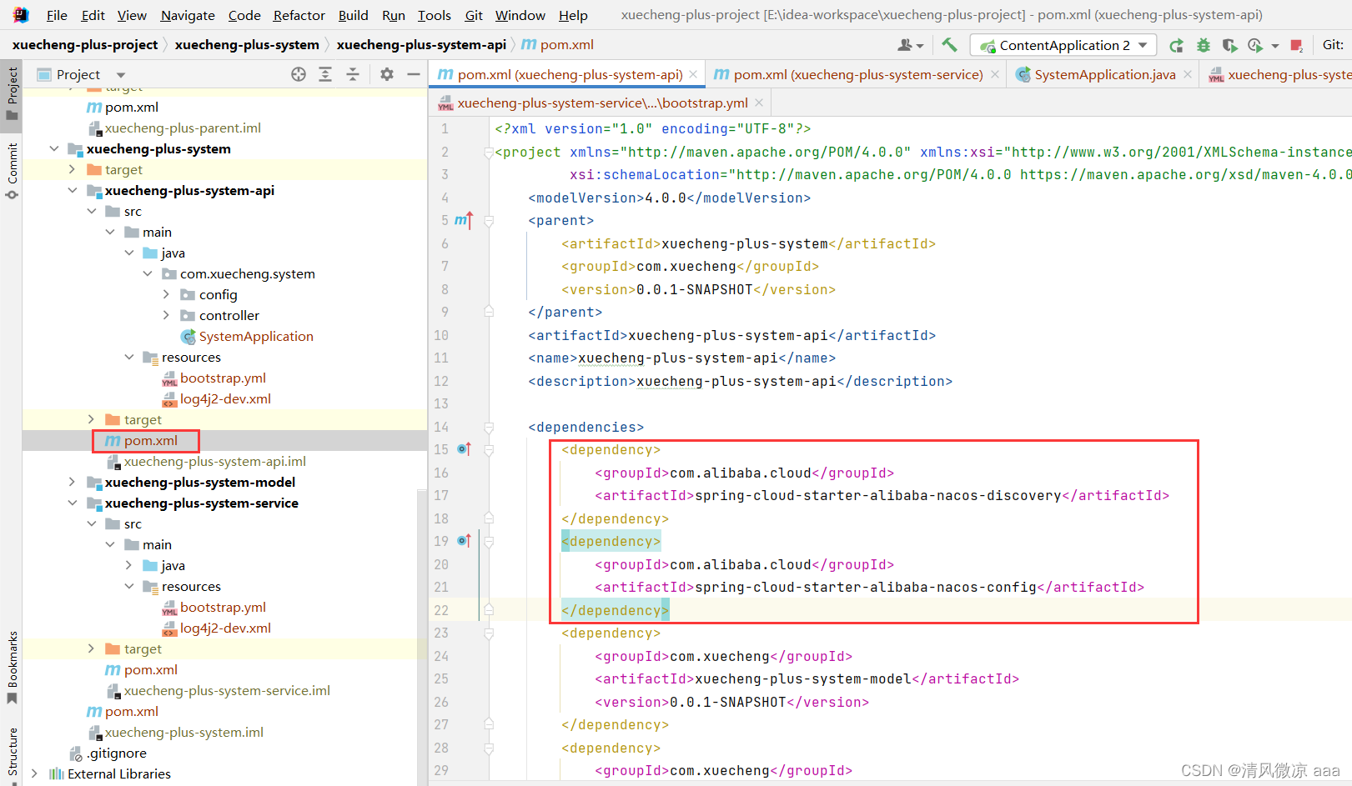
Task: Click xuecheng-plus-system breadcrumb
Action: point(247,44)
